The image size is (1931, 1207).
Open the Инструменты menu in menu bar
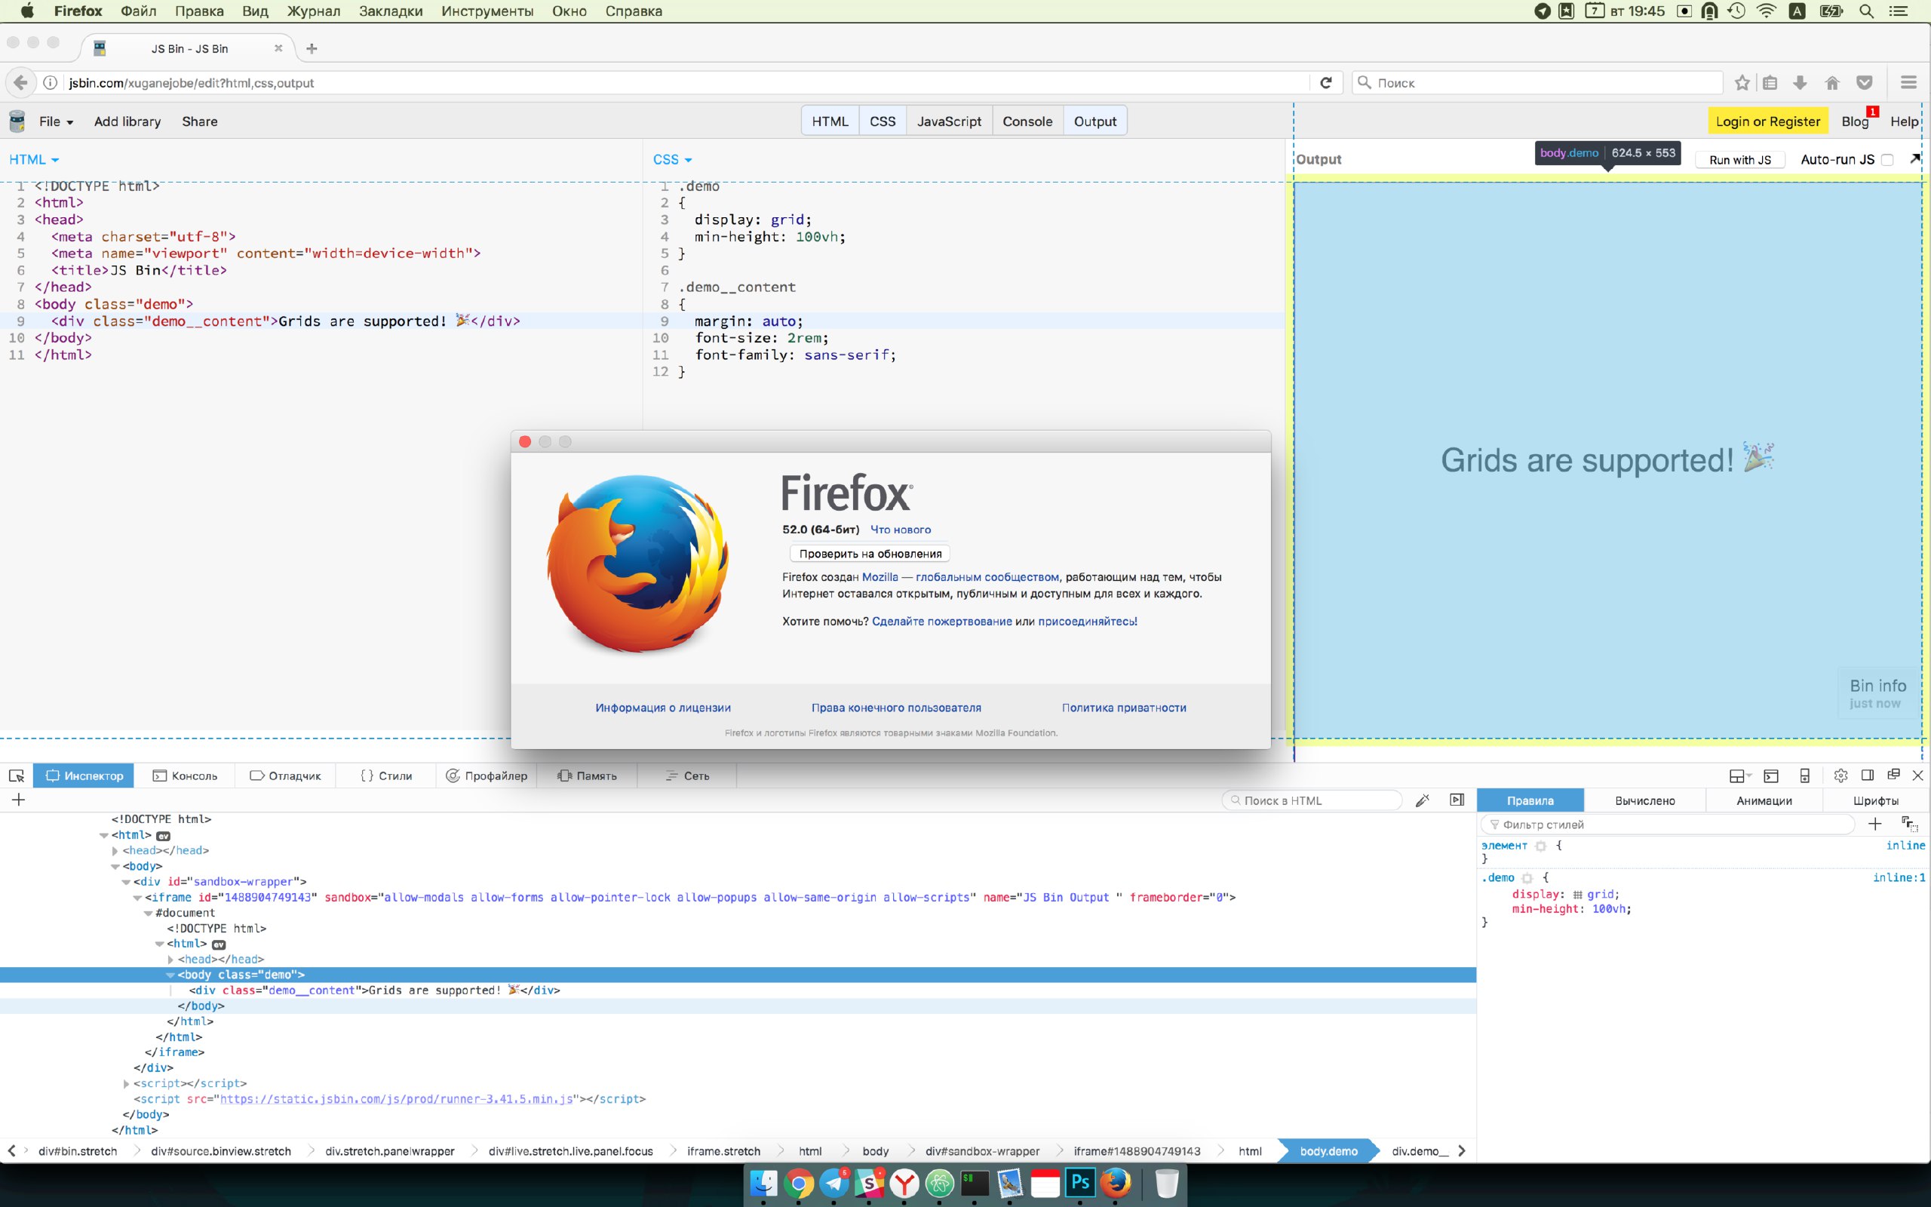pyautogui.click(x=487, y=11)
